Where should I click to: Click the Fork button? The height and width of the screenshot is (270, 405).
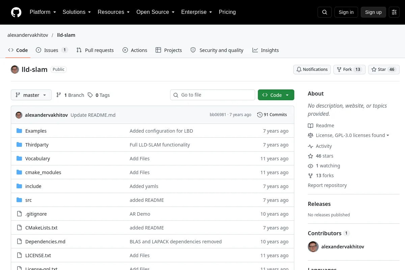[349, 70]
